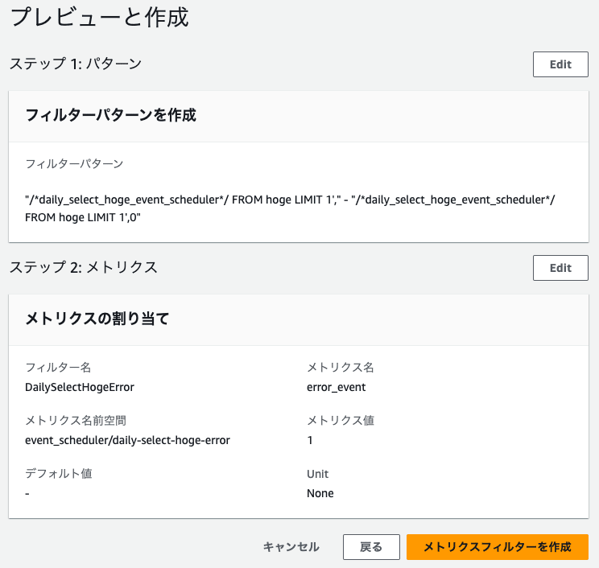Screen dimensions: 599x568
Task: Click the メトリクス名 label
Action: coord(341,367)
